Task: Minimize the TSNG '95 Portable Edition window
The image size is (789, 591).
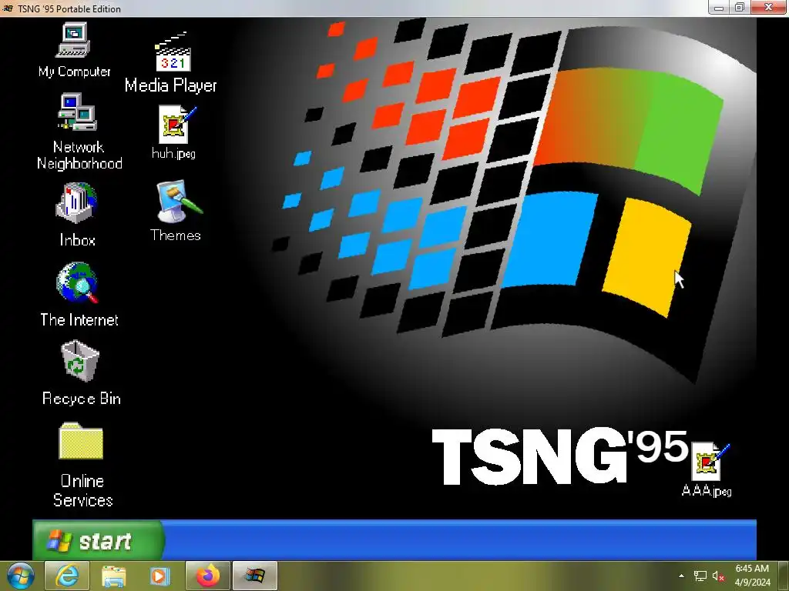Action: 719,8
